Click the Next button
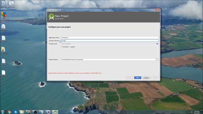The height and width of the screenshot is (114, 203). click(x=138, y=78)
